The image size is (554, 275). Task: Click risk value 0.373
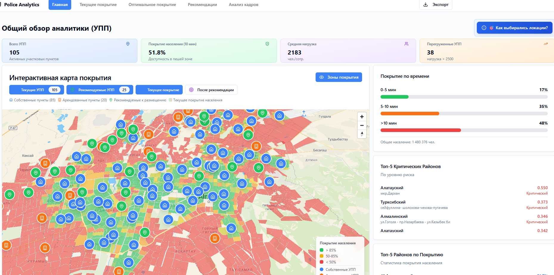[x=542, y=202]
